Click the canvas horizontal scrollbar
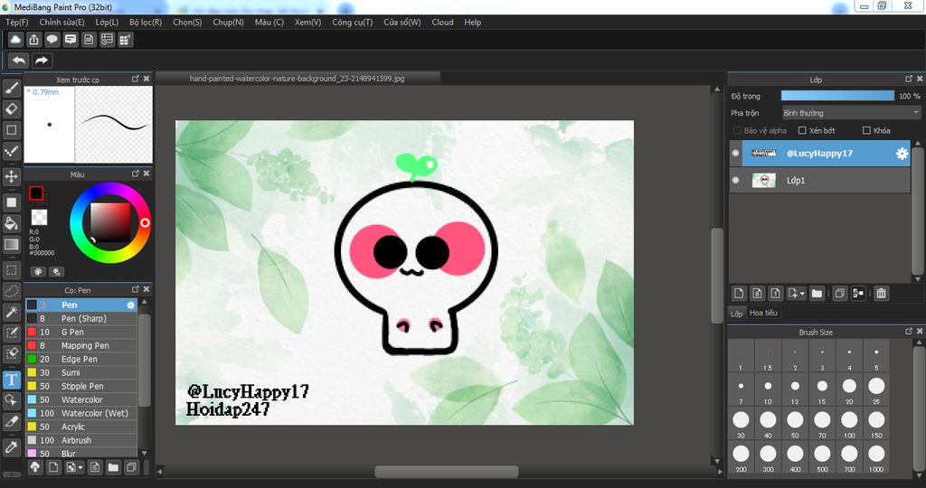The height and width of the screenshot is (488, 926). [447, 472]
